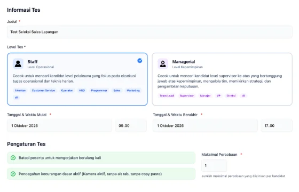This screenshot has width=299, height=192.
Task: Open the end date field under Tanggal & Waktu Berakhir
Action: tap(205, 126)
